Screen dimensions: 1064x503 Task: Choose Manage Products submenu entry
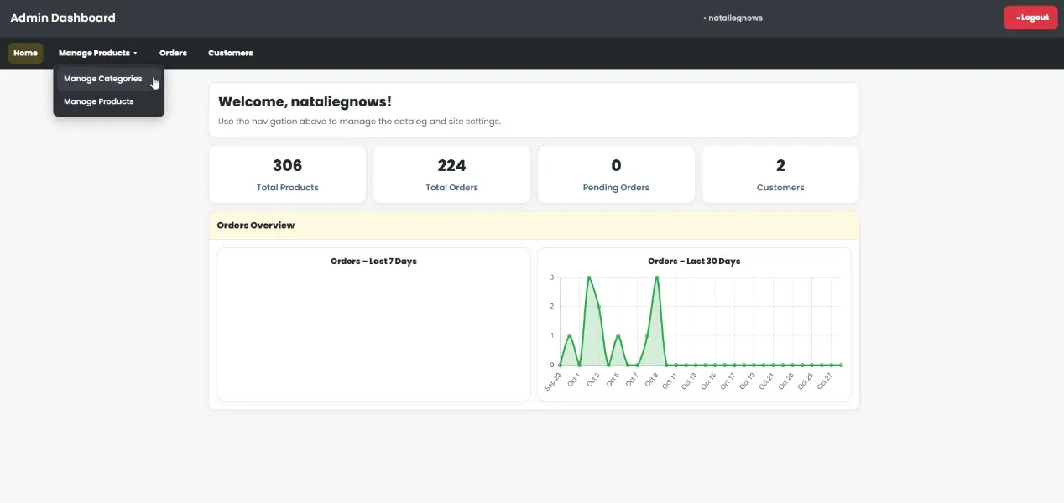click(x=98, y=101)
